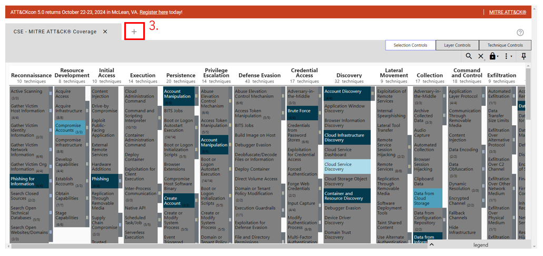Select the Clipboard Data technique

click(428, 181)
